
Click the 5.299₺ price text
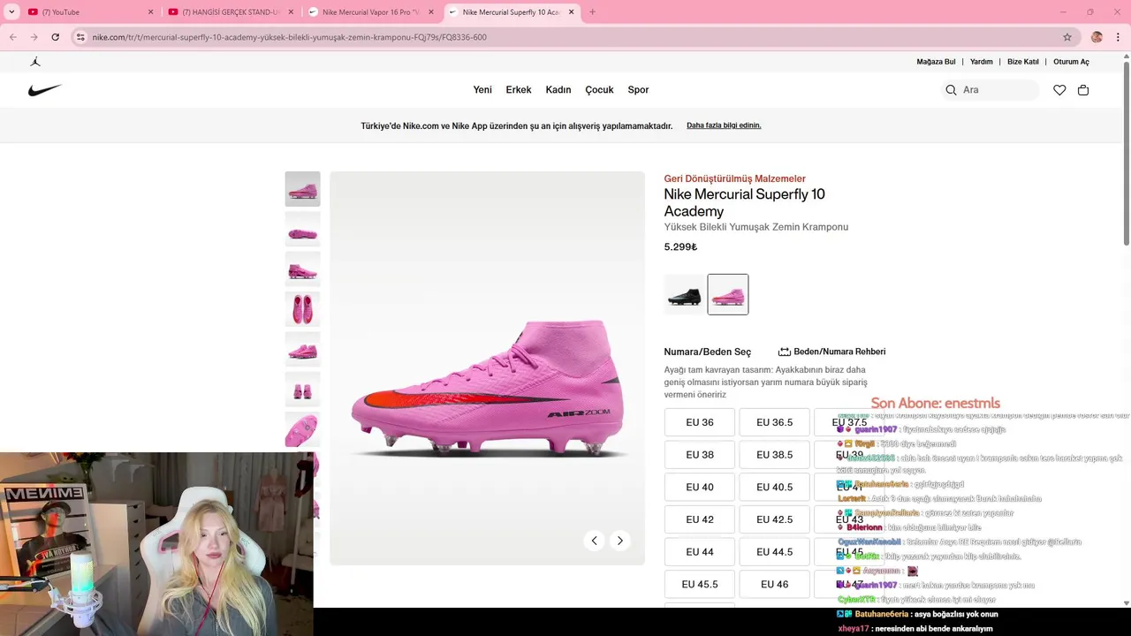pos(680,247)
